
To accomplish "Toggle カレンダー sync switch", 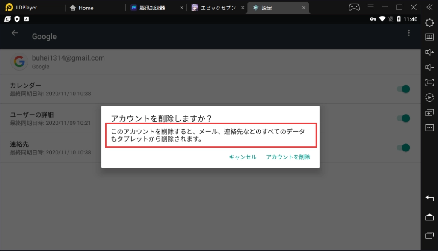I will 403,89.
